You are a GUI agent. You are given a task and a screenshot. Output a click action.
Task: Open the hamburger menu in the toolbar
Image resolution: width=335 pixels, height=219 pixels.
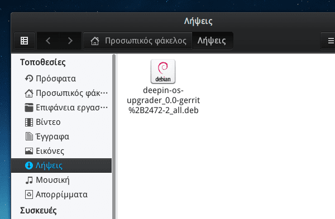(331, 41)
